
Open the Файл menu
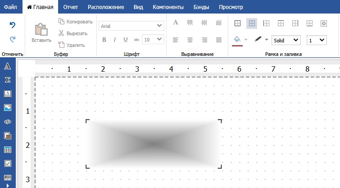click(11, 7)
